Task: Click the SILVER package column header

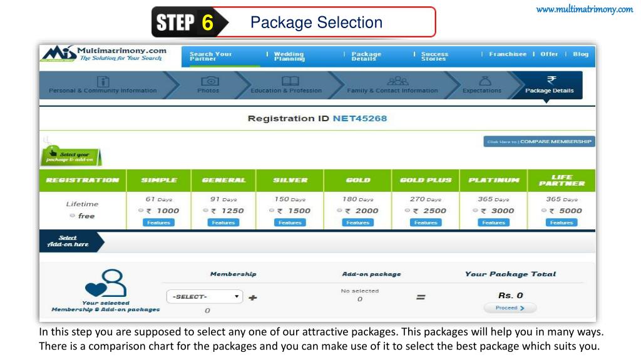Action: pos(290,181)
